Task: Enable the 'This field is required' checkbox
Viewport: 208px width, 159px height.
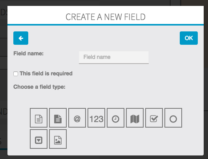Action: [16, 74]
